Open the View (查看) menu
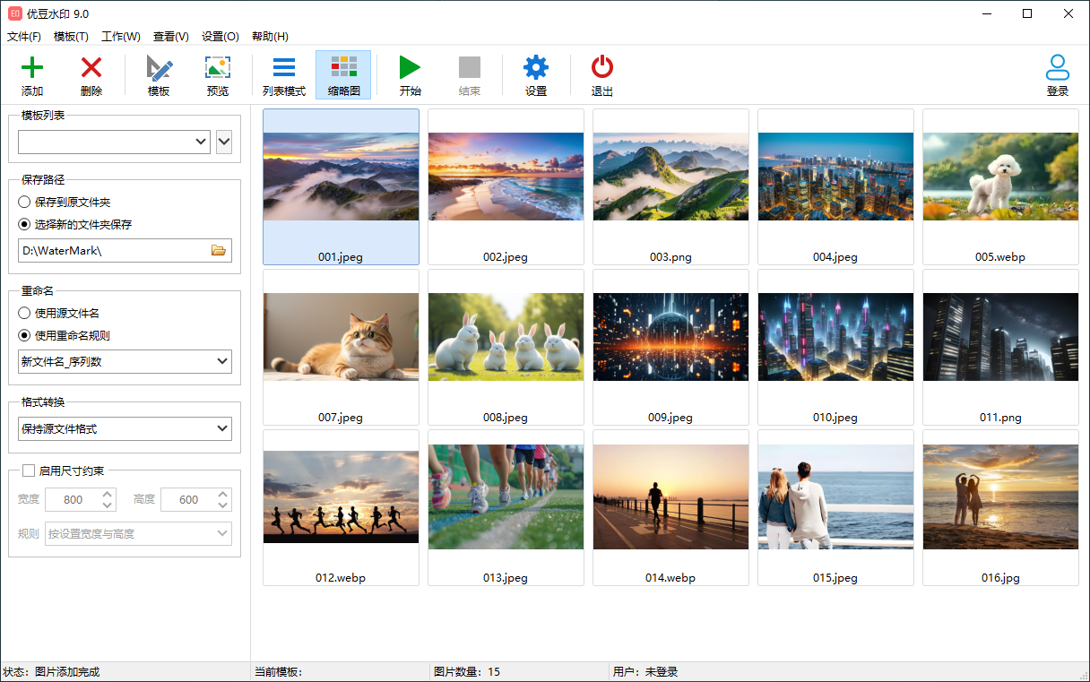Image resolution: width=1090 pixels, height=682 pixels. click(171, 37)
